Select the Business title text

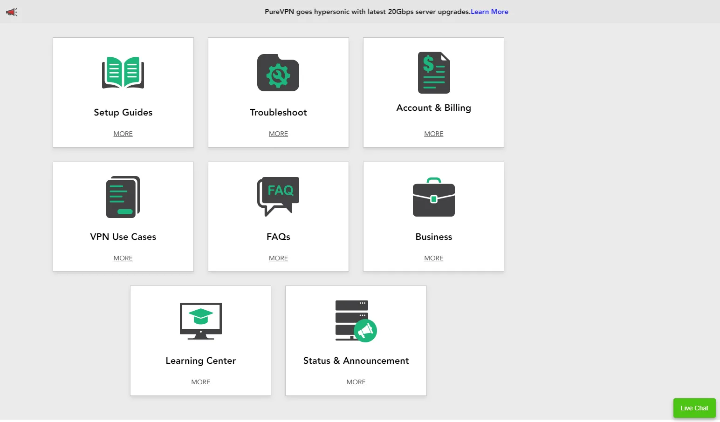click(434, 237)
